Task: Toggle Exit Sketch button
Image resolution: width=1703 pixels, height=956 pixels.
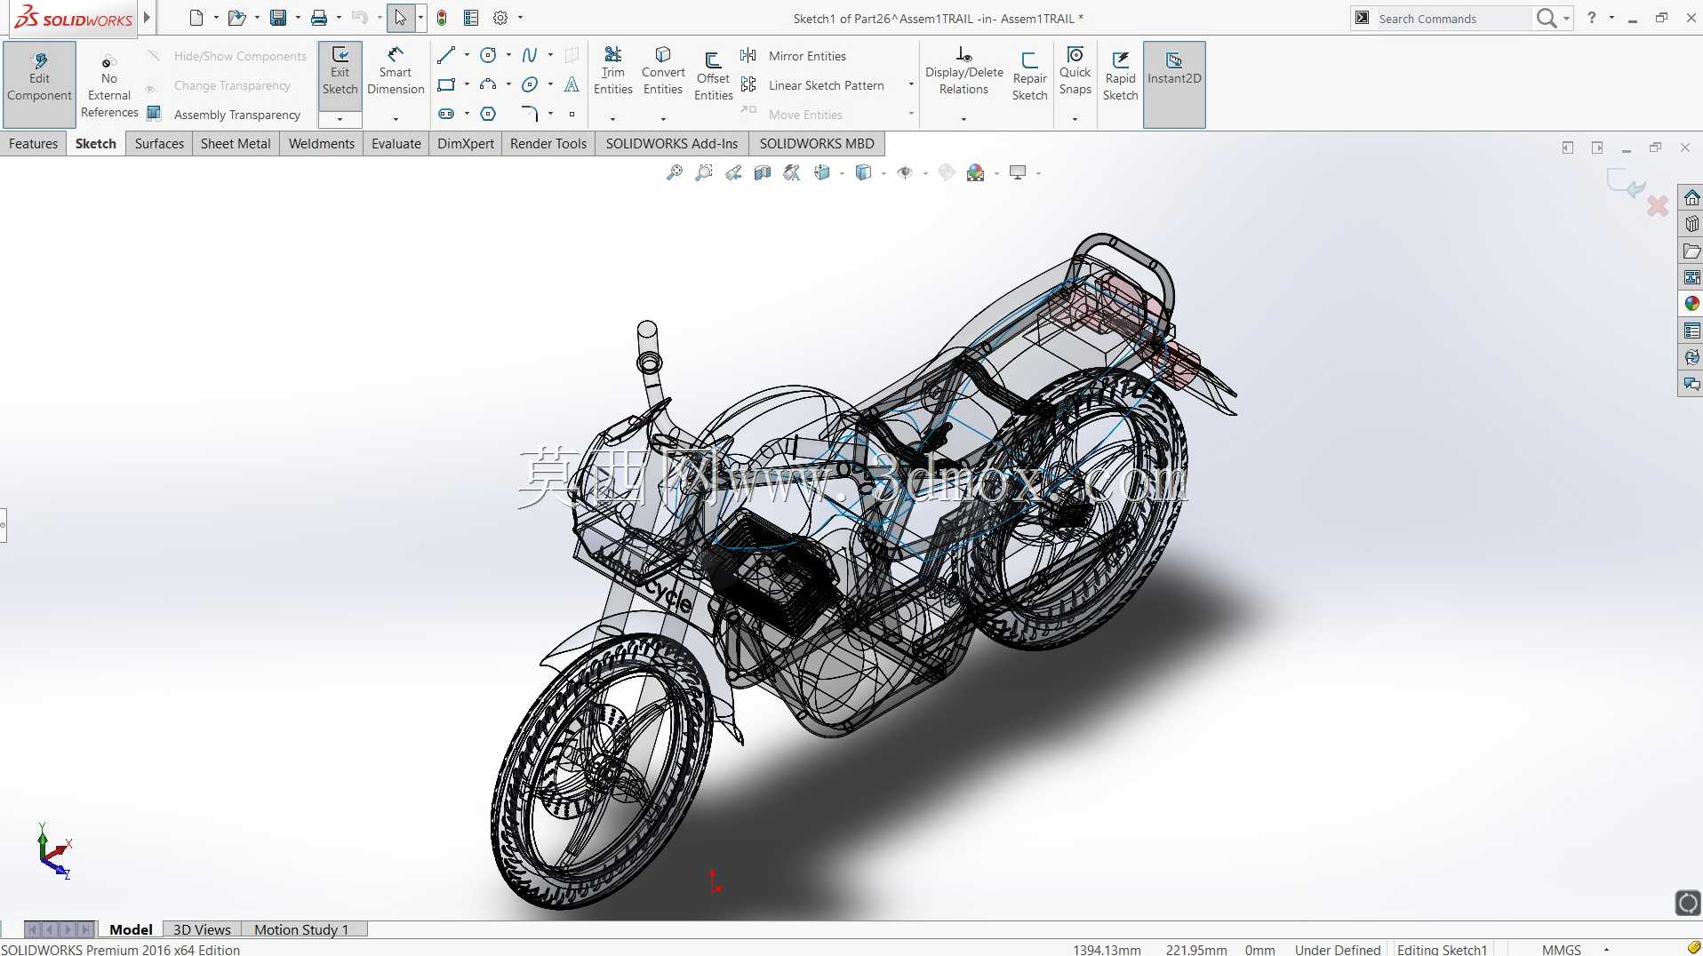Action: (x=340, y=75)
